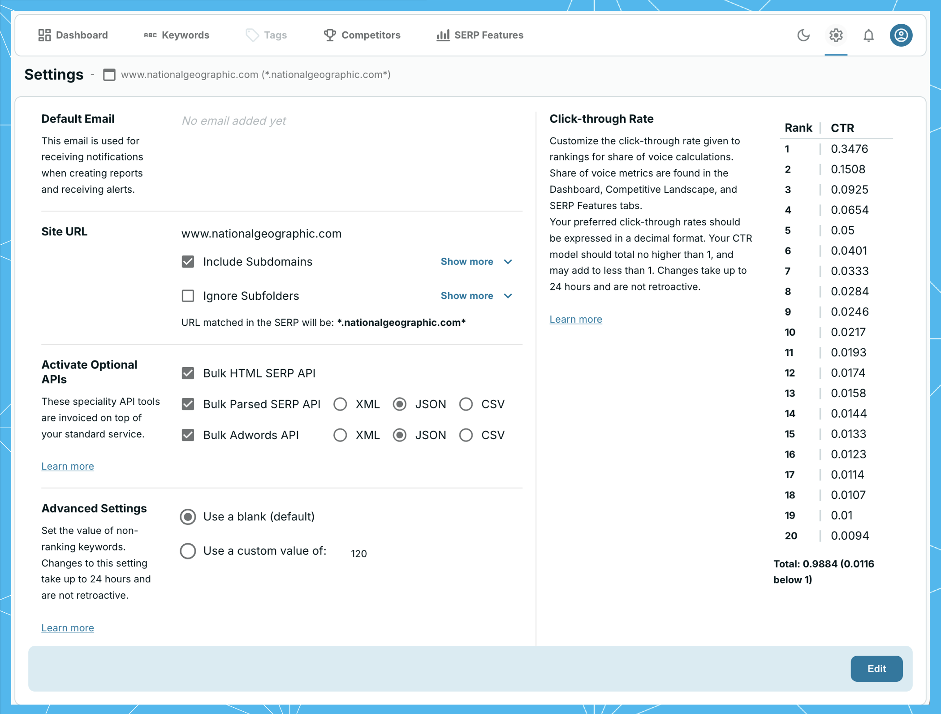Enable the Ignore Subfolders checkbox
941x714 pixels.
pyautogui.click(x=188, y=296)
